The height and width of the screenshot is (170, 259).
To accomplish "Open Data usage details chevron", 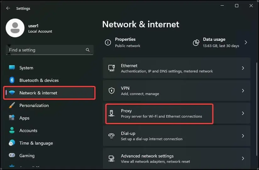I will (246, 42).
